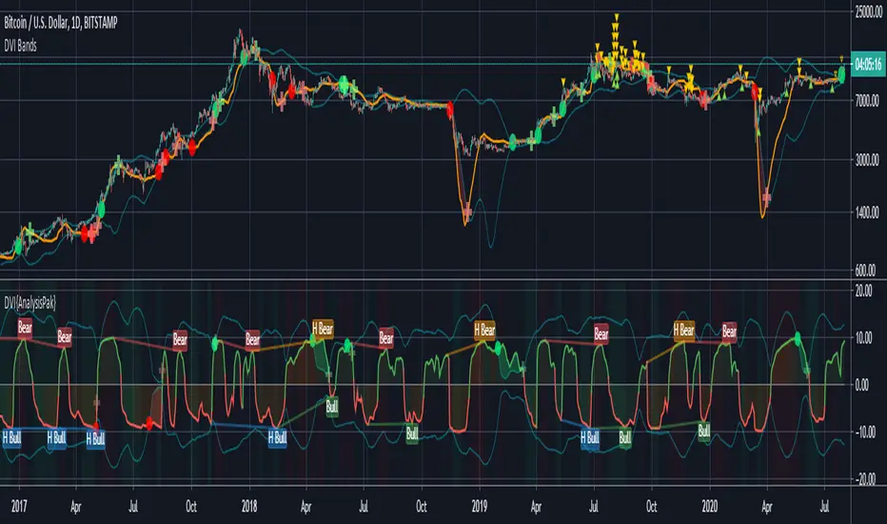Image resolution: width=887 pixels, height=524 pixels.
Task: Select 2019 on the time axis
Action: click(x=479, y=504)
